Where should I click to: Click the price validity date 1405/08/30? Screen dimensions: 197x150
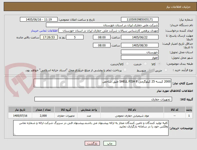pos(139,45)
